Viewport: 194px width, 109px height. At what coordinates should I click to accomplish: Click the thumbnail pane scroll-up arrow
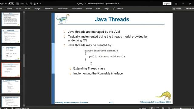coord(24,12)
